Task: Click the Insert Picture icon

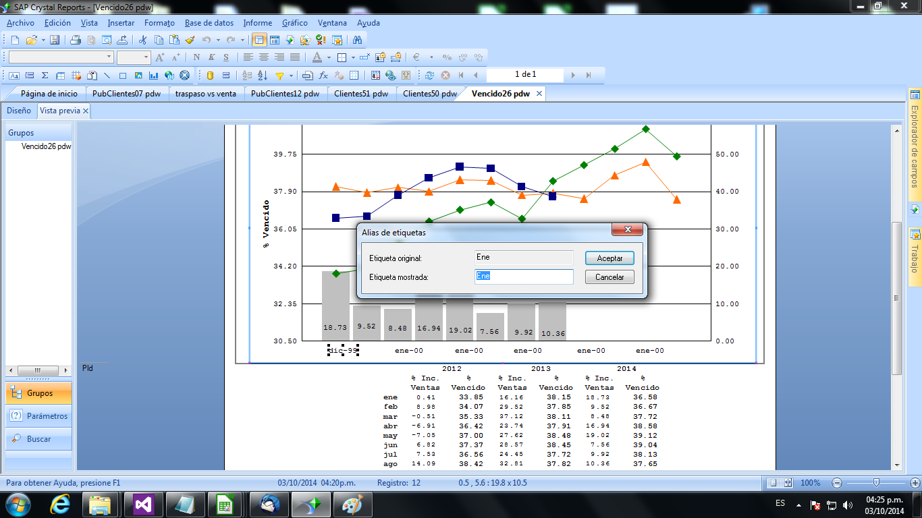Action: coord(138,76)
